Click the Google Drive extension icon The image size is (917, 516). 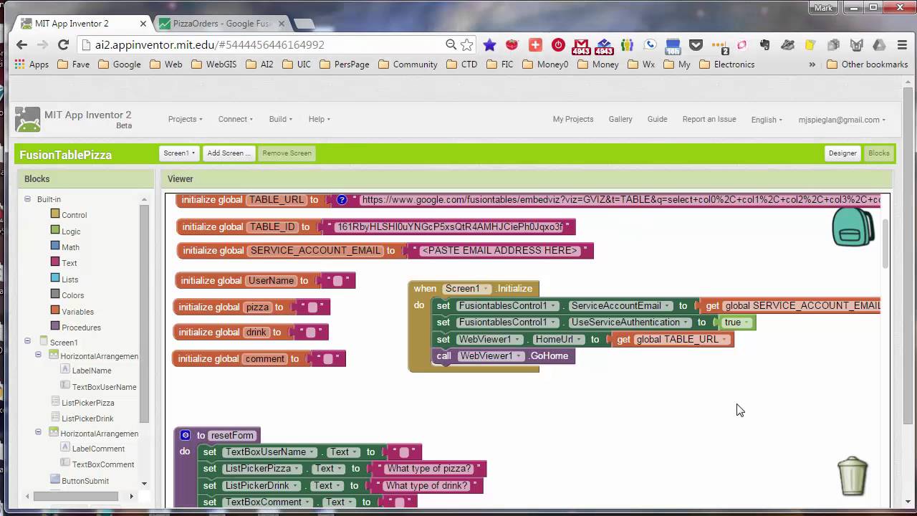[879, 44]
